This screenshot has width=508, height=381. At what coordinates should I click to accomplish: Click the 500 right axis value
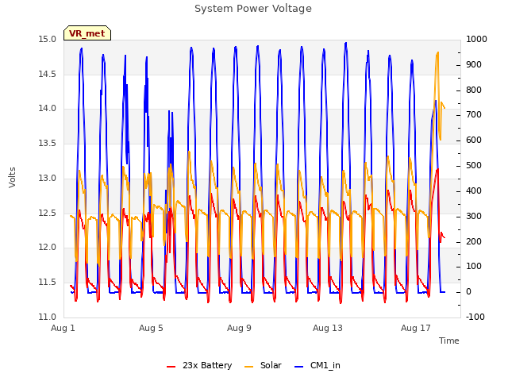[x=474, y=166]
